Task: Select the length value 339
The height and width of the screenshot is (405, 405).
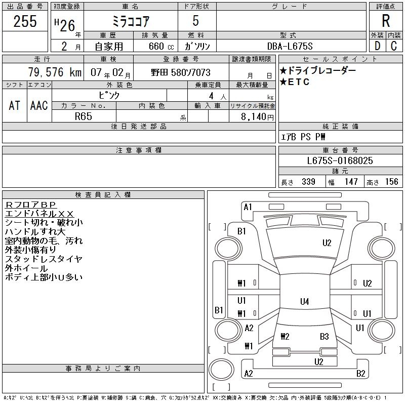Action: pyautogui.click(x=308, y=182)
